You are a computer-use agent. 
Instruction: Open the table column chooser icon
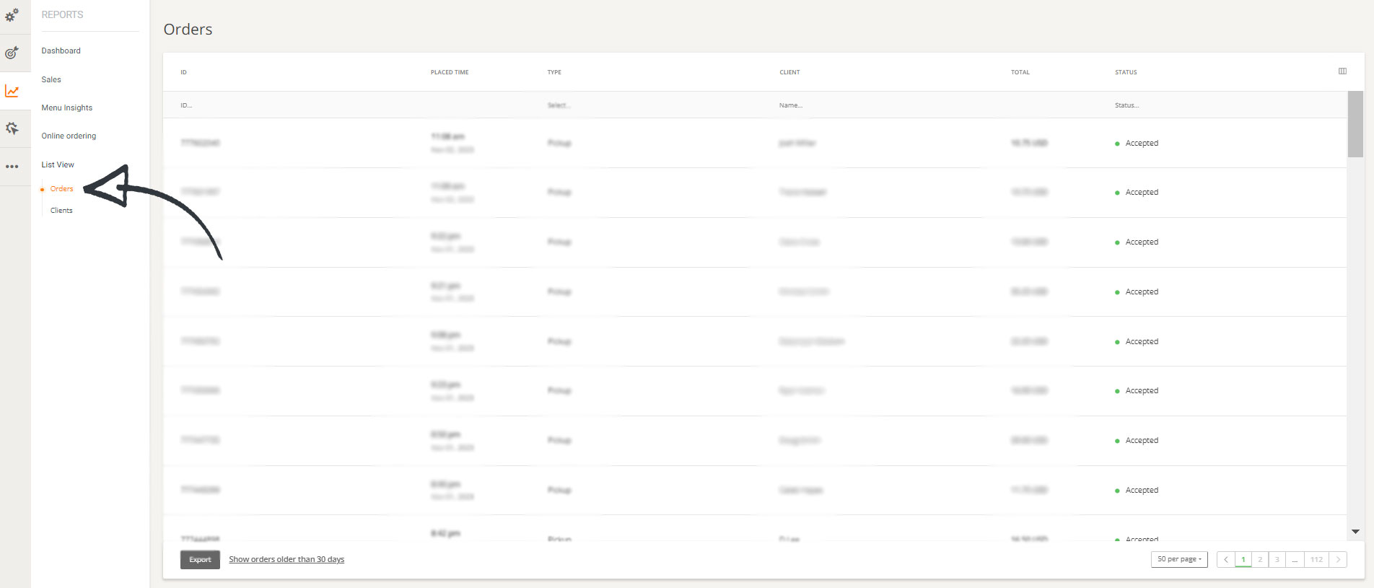coord(1342,71)
